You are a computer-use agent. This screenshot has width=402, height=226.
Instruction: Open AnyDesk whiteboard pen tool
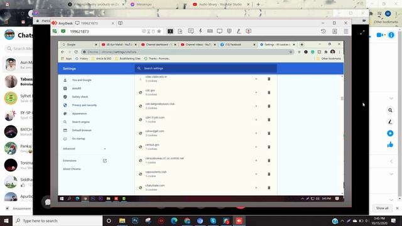(x=239, y=31)
